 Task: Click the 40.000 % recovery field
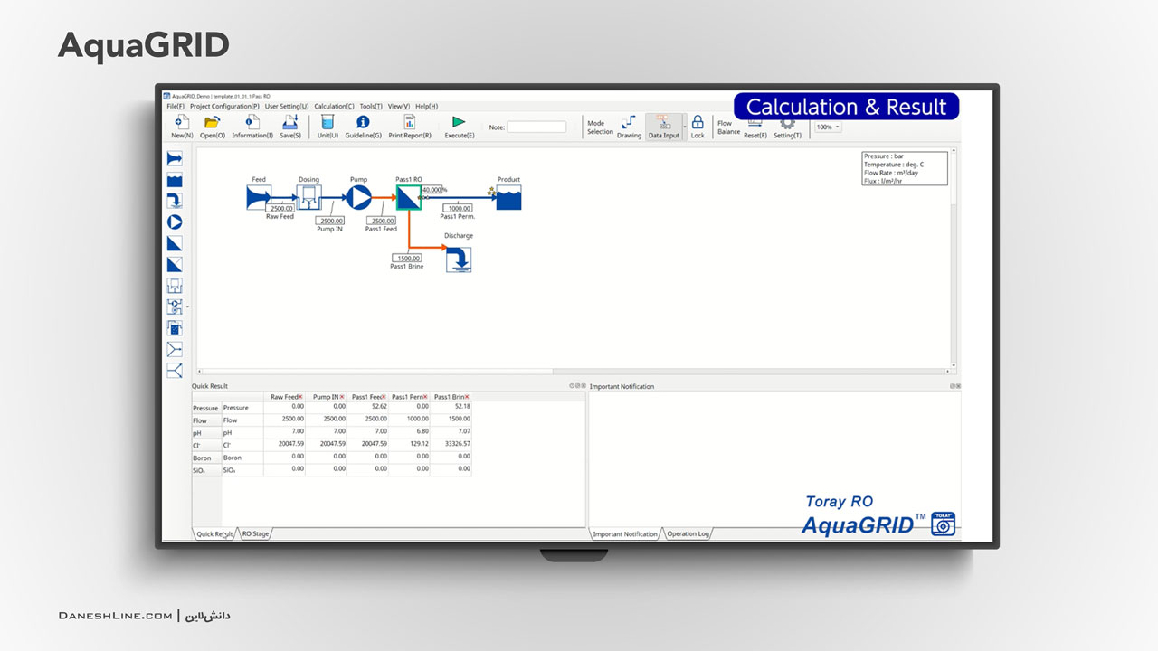432,190
